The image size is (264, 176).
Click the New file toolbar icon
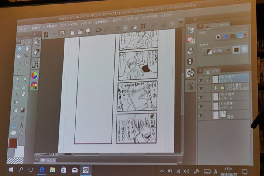tap(72, 32)
